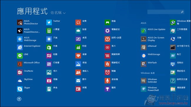Open the Maps (地圖) app

coord(52,56)
